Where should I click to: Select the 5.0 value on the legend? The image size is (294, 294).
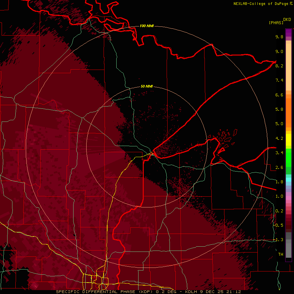279,124
